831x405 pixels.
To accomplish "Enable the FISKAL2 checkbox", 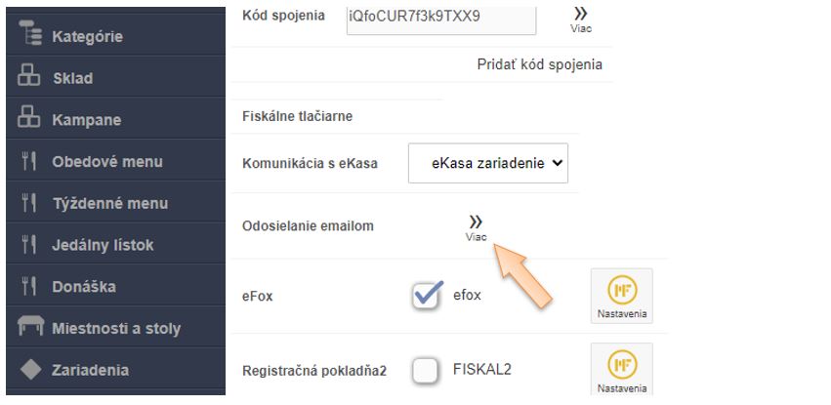I will [428, 371].
